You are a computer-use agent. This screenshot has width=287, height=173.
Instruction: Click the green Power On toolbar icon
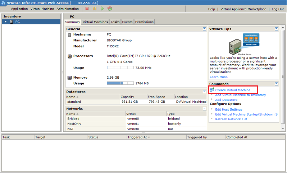coord(102,9)
